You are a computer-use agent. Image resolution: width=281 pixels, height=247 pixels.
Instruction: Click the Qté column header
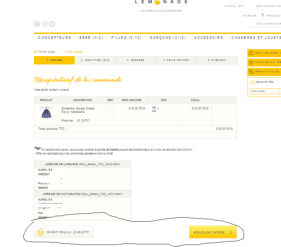164,100
